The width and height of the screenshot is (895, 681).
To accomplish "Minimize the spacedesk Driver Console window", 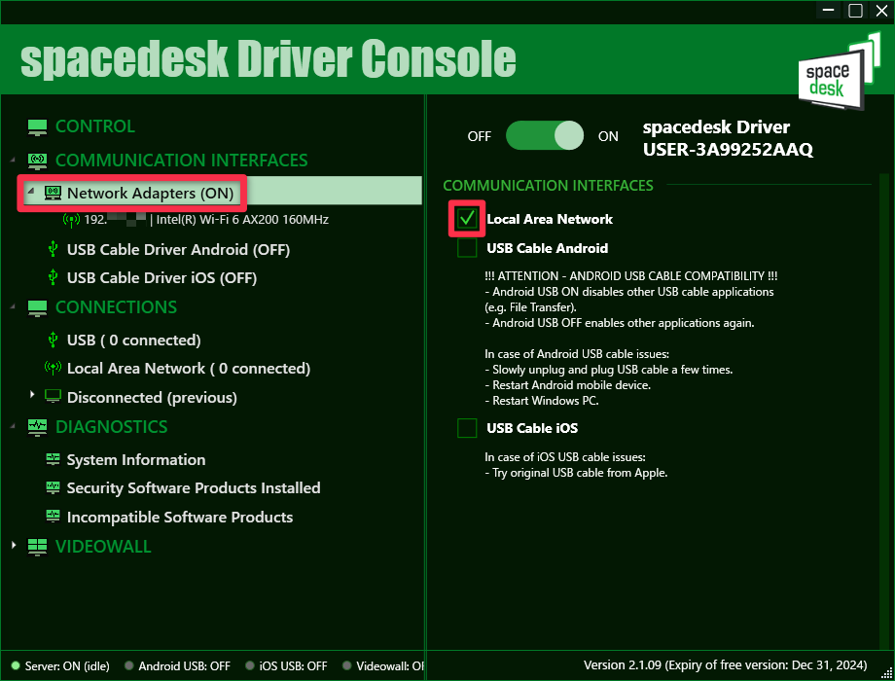I will [829, 11].
